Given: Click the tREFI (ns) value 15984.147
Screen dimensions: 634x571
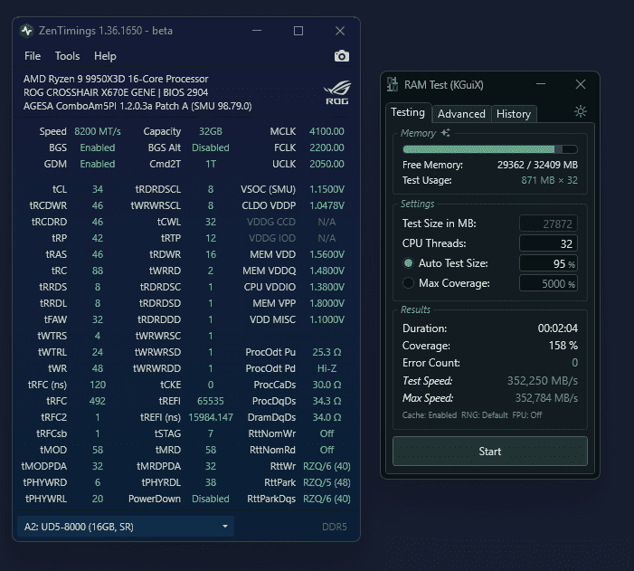Looking at the screenshot, I should (211, 417).
